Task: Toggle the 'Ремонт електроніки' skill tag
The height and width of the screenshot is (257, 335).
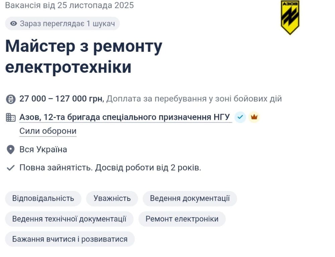Action: pyautogui.click(x=182, y=219)
